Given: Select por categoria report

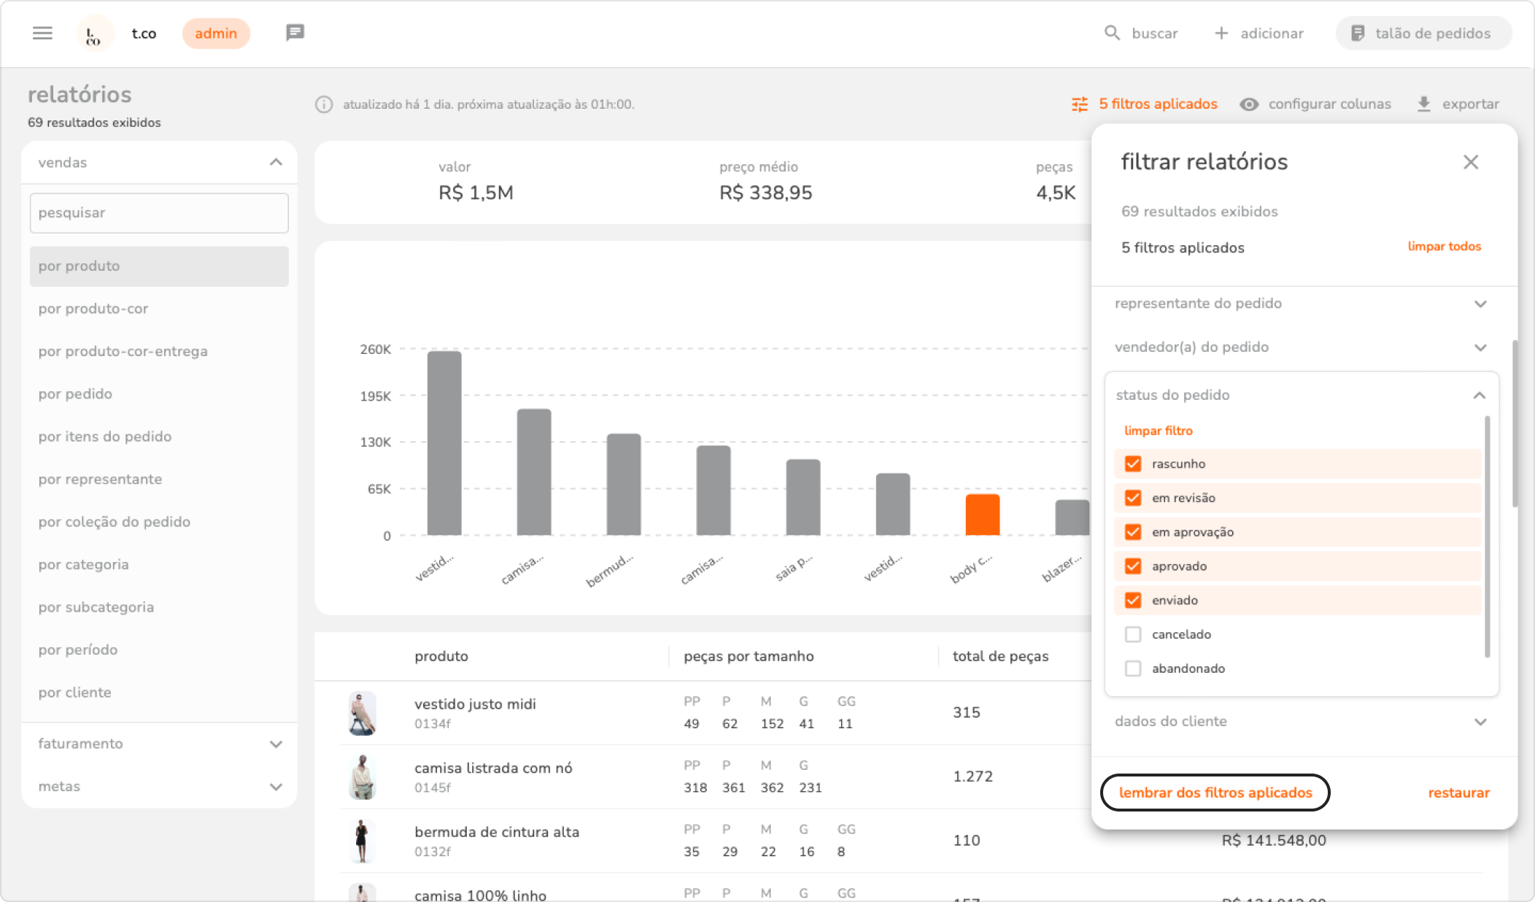Looking at the screenshot, I should tap(83, 565).
